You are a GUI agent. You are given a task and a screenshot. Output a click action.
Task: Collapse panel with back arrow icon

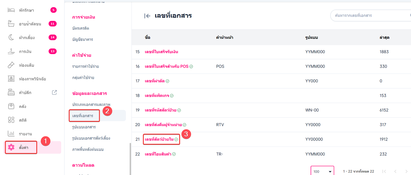tap(147, 16)
